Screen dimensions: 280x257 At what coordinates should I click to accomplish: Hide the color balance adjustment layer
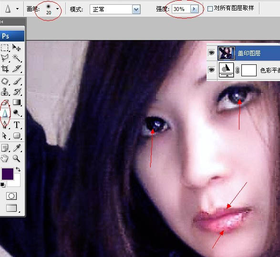click(212, 70)
